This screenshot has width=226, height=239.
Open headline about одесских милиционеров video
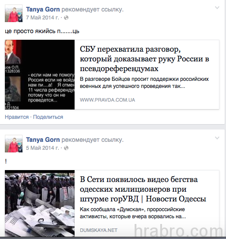143,189
